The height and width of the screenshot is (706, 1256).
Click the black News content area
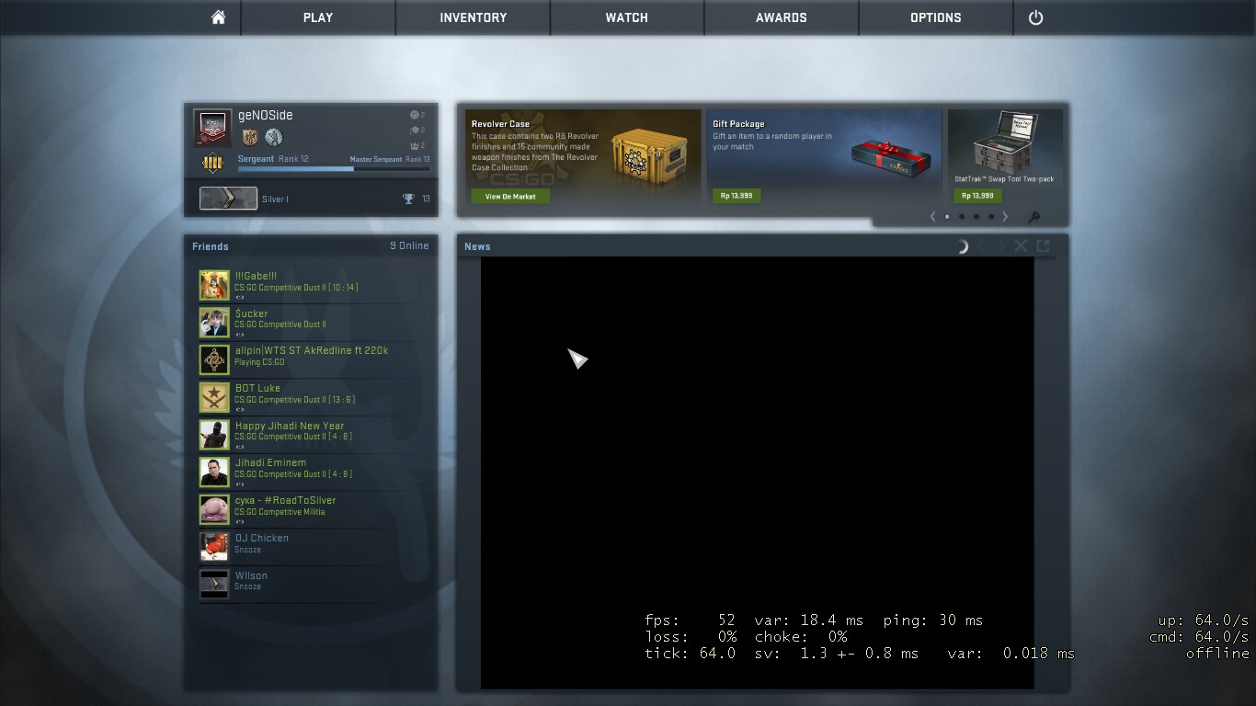point(757,473)
